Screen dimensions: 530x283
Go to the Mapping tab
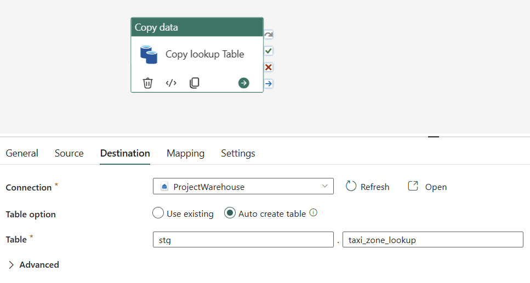186,153
